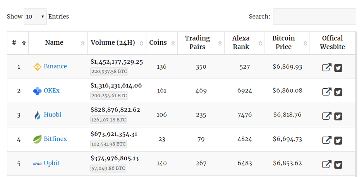Click trading pairs value 350
Screen dimensions: 364x177
(201, 67)
